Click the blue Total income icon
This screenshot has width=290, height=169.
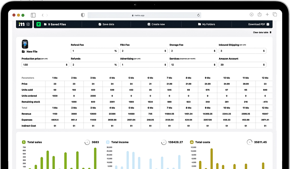click(x=108, y=142)
